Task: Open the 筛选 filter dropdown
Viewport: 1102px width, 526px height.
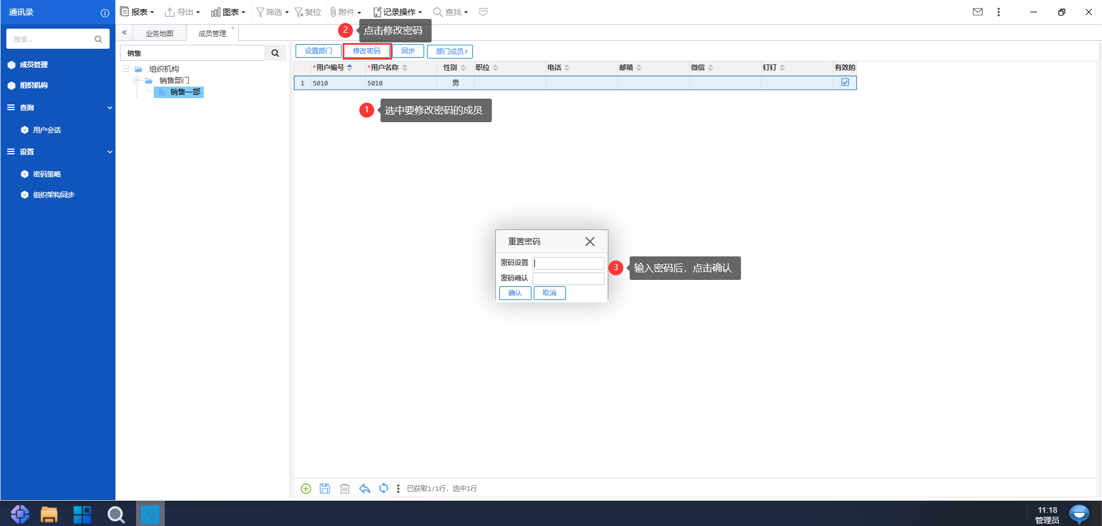Action: tap(272, 12)
